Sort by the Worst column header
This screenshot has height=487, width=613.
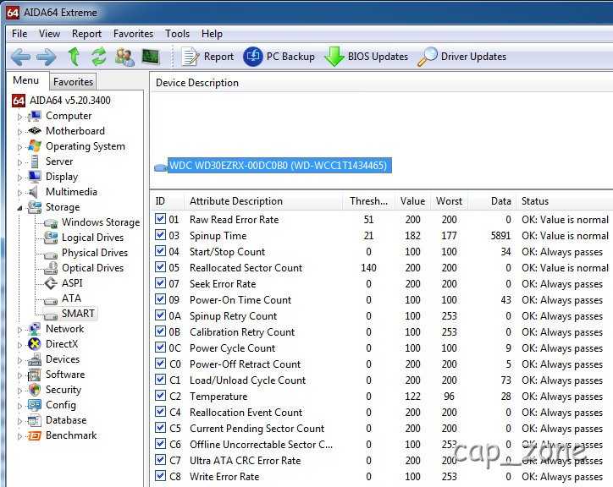point(450,201)
